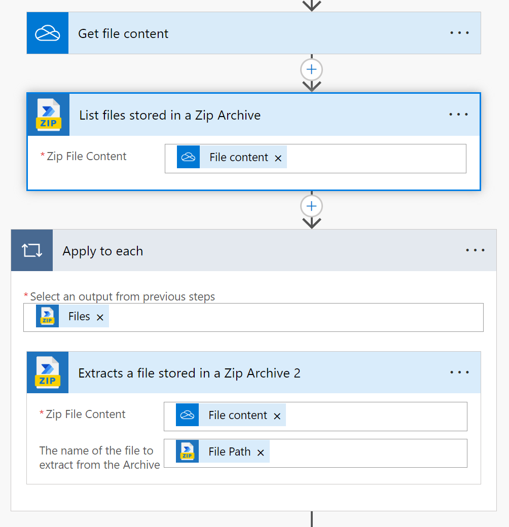This screenshot has height=527, width=509.
Task: Collapse the List files stored in a Zip Archive card
Action: pos(253,114)
